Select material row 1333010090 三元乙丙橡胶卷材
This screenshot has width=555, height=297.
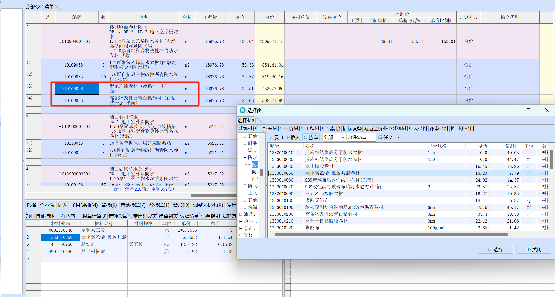[408, 194]
